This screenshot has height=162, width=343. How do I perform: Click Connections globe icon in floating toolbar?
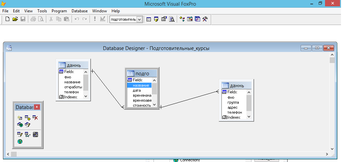[x=20, y=142]
